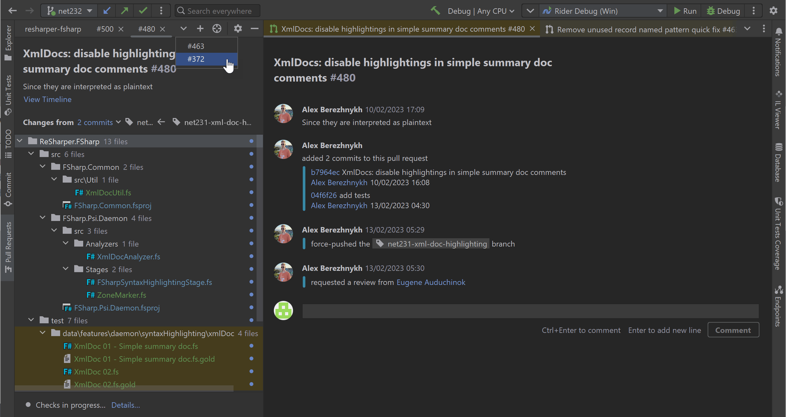Screen dimensions: 786x417
Task: Open pull request panel gear options
Action: [x=238, y=29]
